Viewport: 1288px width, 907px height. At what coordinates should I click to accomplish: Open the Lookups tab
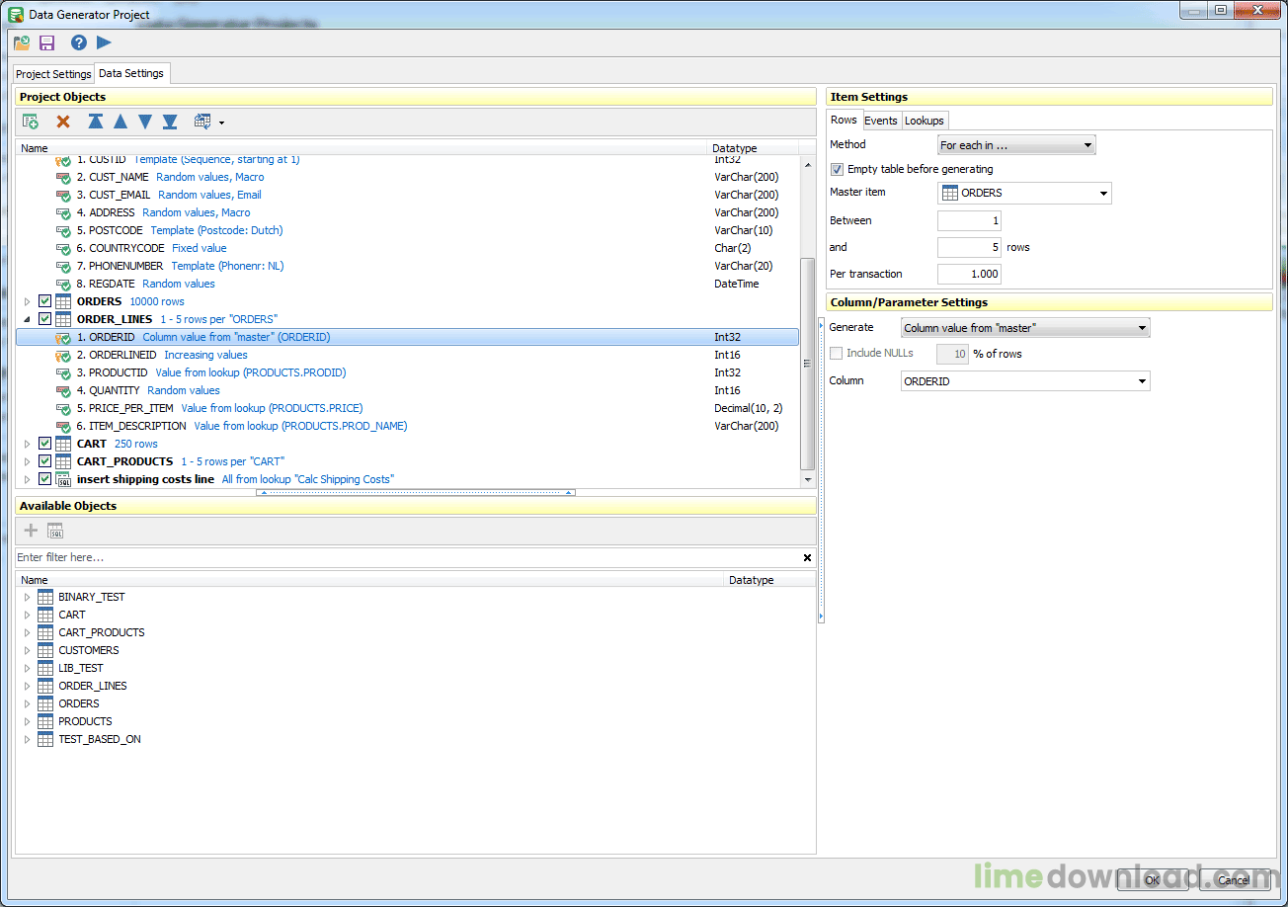(925, 121)
